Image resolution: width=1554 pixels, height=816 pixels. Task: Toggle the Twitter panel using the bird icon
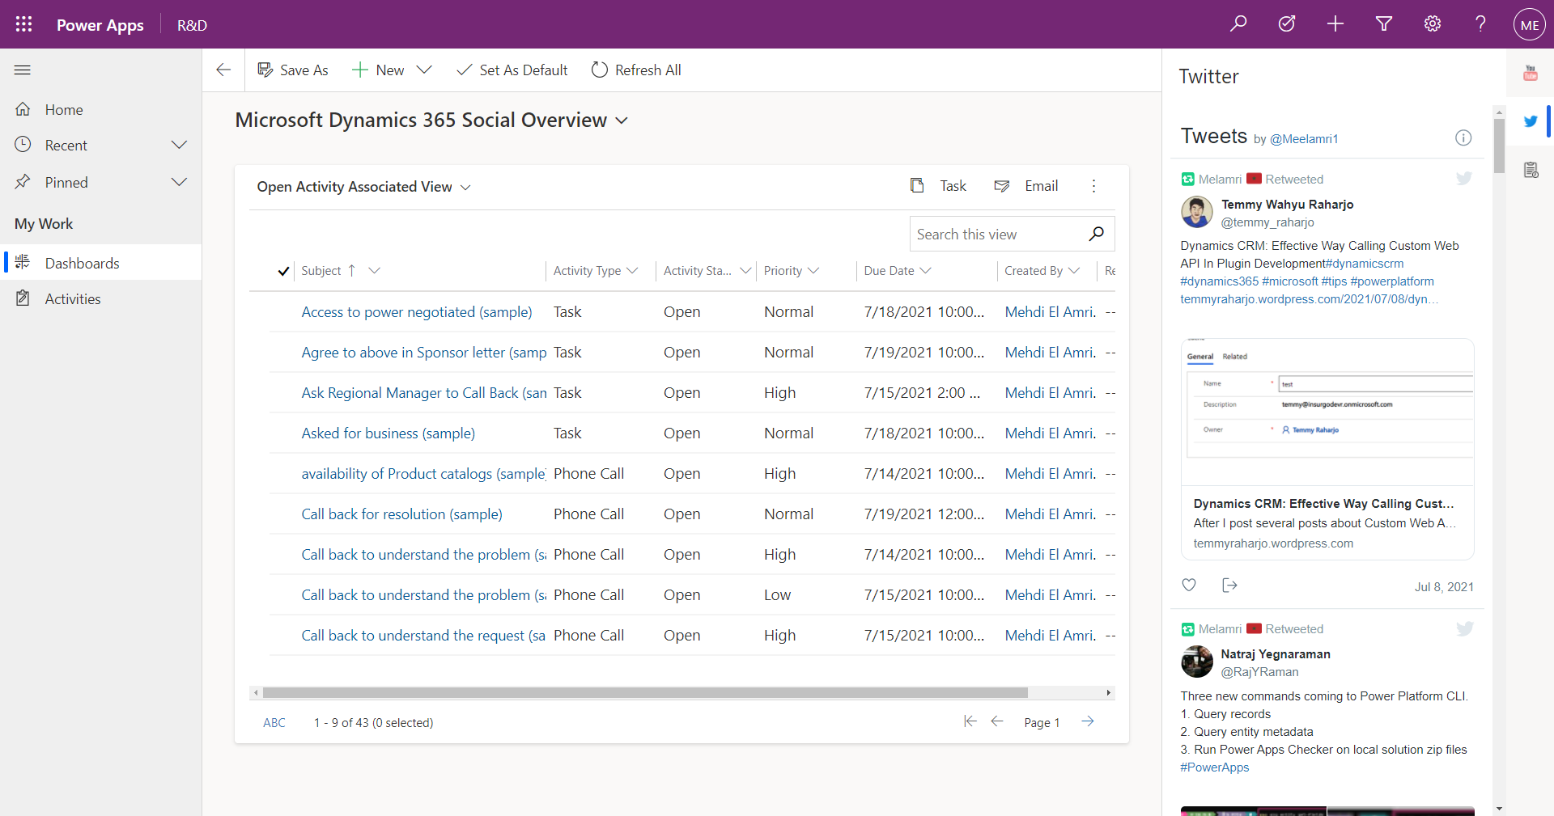point(1530,121)
